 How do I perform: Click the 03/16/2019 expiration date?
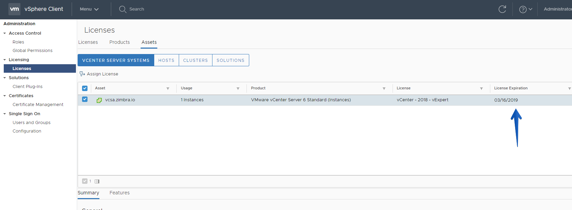[506, 100]
